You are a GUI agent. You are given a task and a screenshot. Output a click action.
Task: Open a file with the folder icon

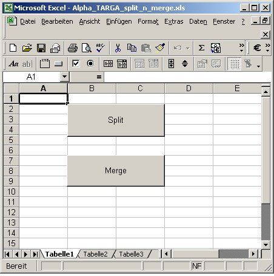27,48
